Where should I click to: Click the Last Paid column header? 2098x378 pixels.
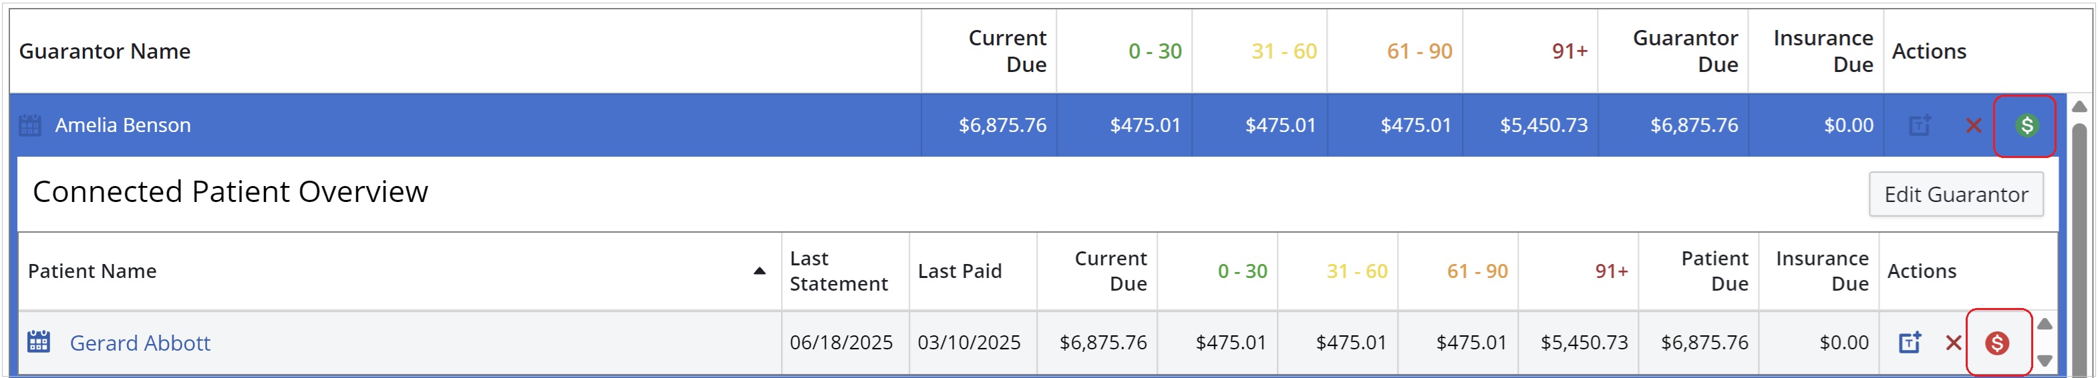(x=959, y=271)
